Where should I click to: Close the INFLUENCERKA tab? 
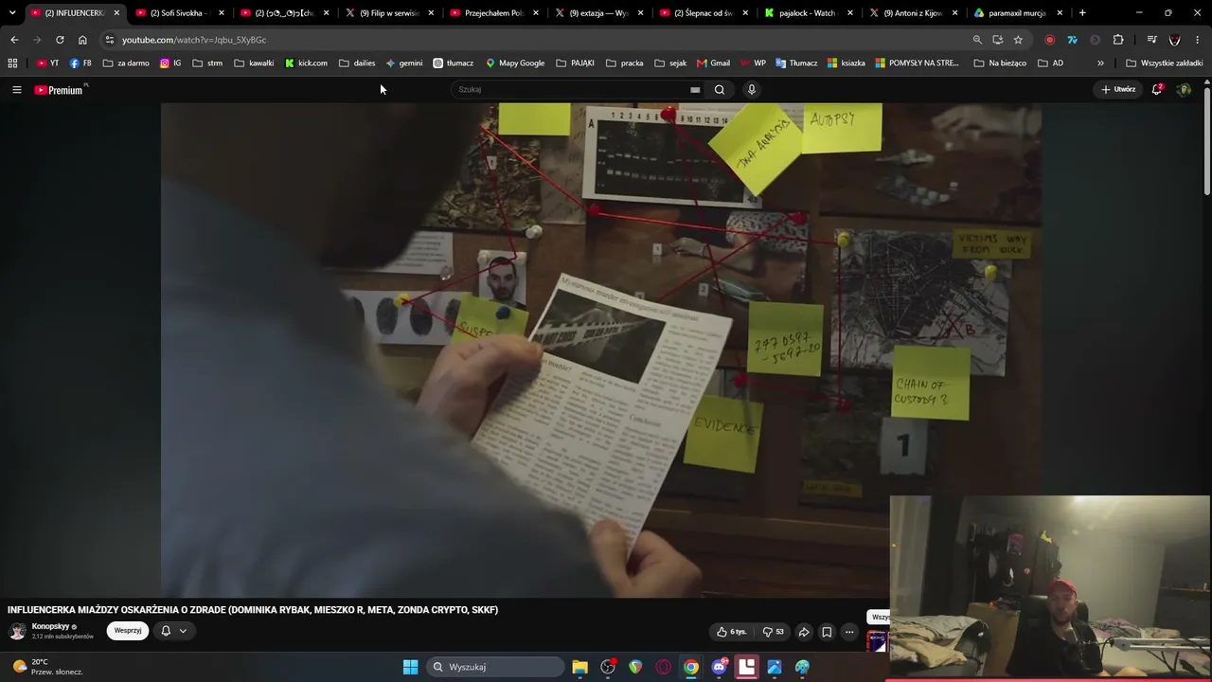[116, 13]
